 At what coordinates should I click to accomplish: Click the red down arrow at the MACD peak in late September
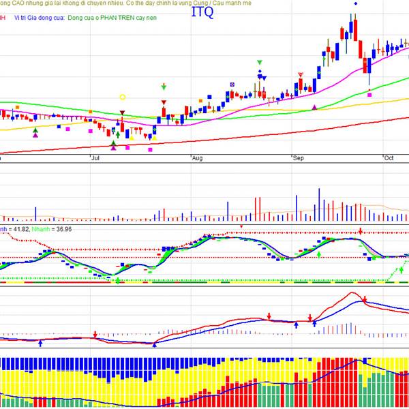pos(365,299)
